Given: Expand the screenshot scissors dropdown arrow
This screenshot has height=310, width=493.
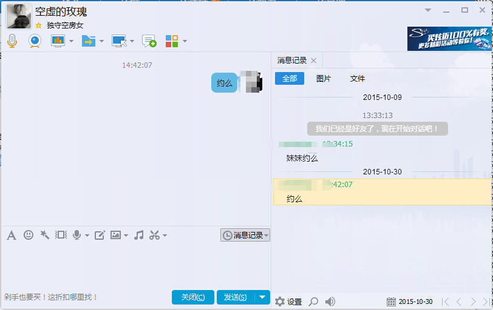Looking at the screenshot, I should 165,236.
